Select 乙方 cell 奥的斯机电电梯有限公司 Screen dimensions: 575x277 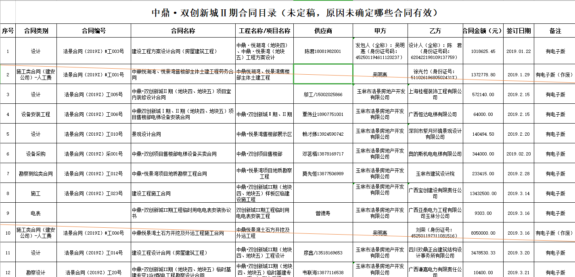click(x=435, y=154)
